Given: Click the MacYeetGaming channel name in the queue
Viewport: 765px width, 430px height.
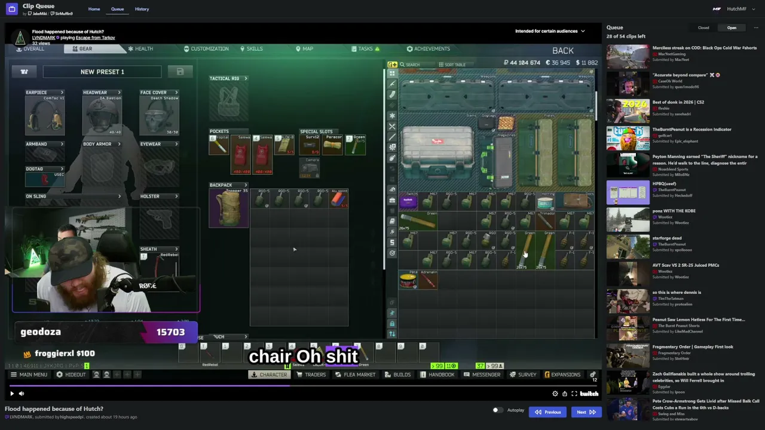Looking at the screenshot, I should (672, 54).
